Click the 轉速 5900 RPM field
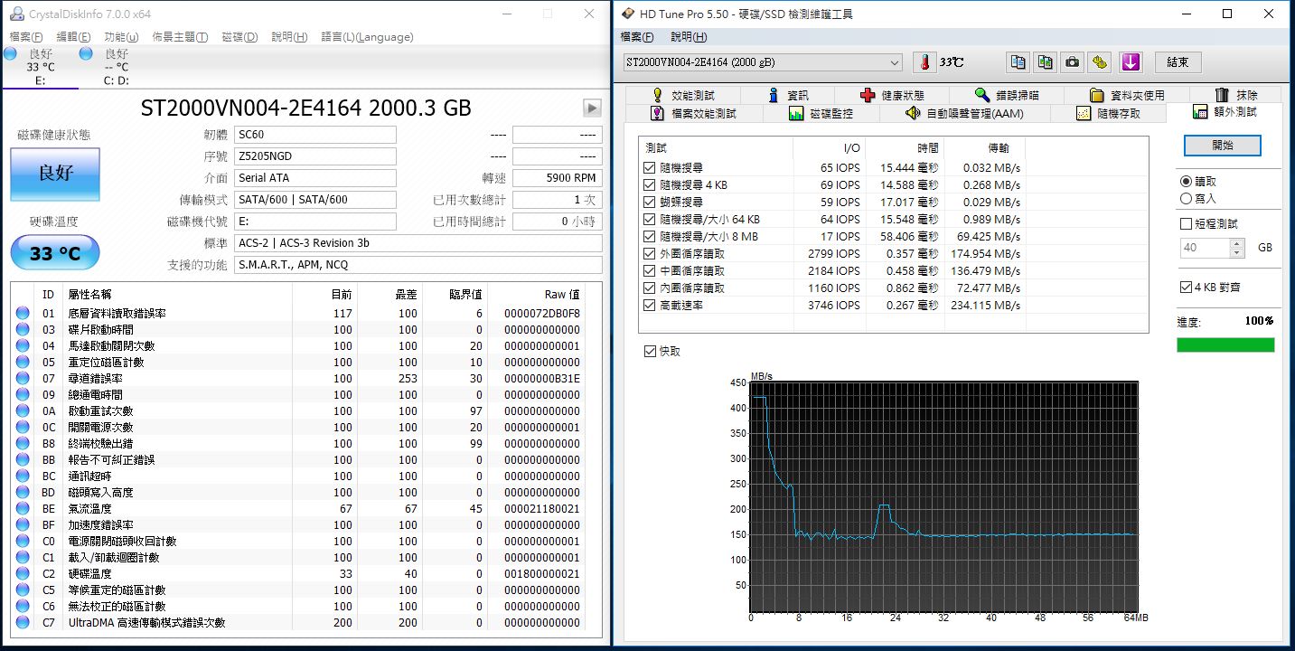This screenshot has width=1295, height=651. coord(557,178)
